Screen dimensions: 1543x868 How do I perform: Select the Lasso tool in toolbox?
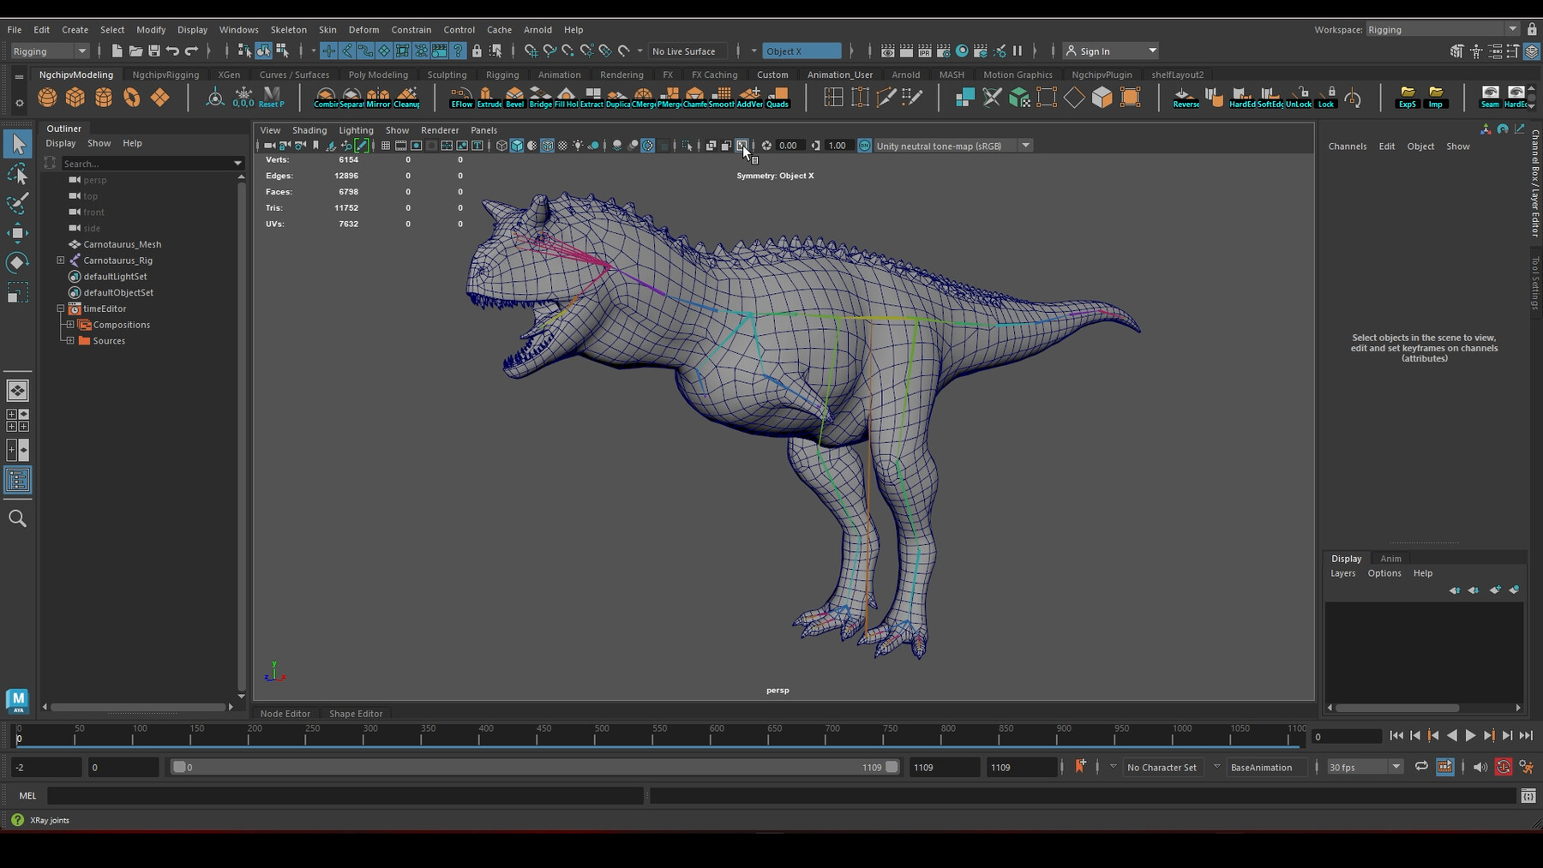(17, 174)
